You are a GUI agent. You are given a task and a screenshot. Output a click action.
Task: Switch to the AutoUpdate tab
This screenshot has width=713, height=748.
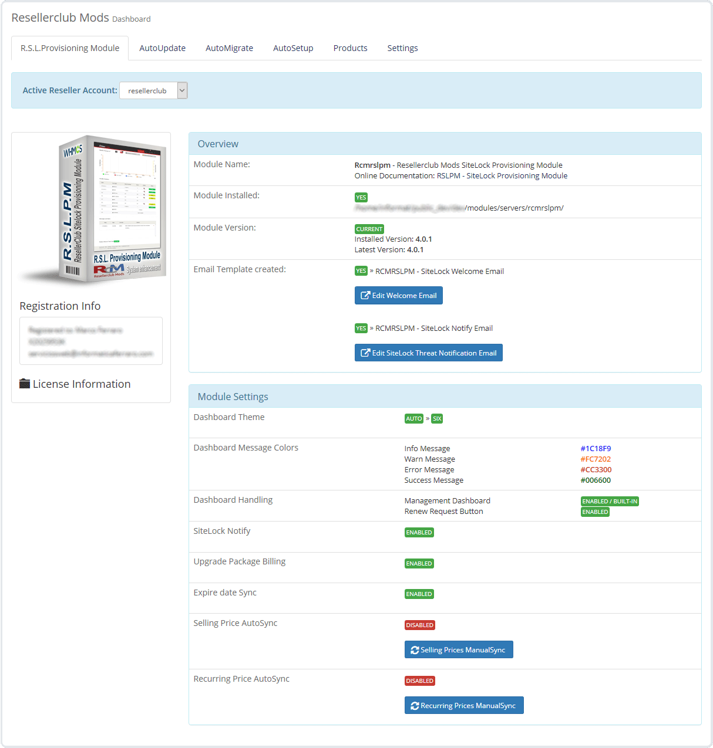pos(162,48)
